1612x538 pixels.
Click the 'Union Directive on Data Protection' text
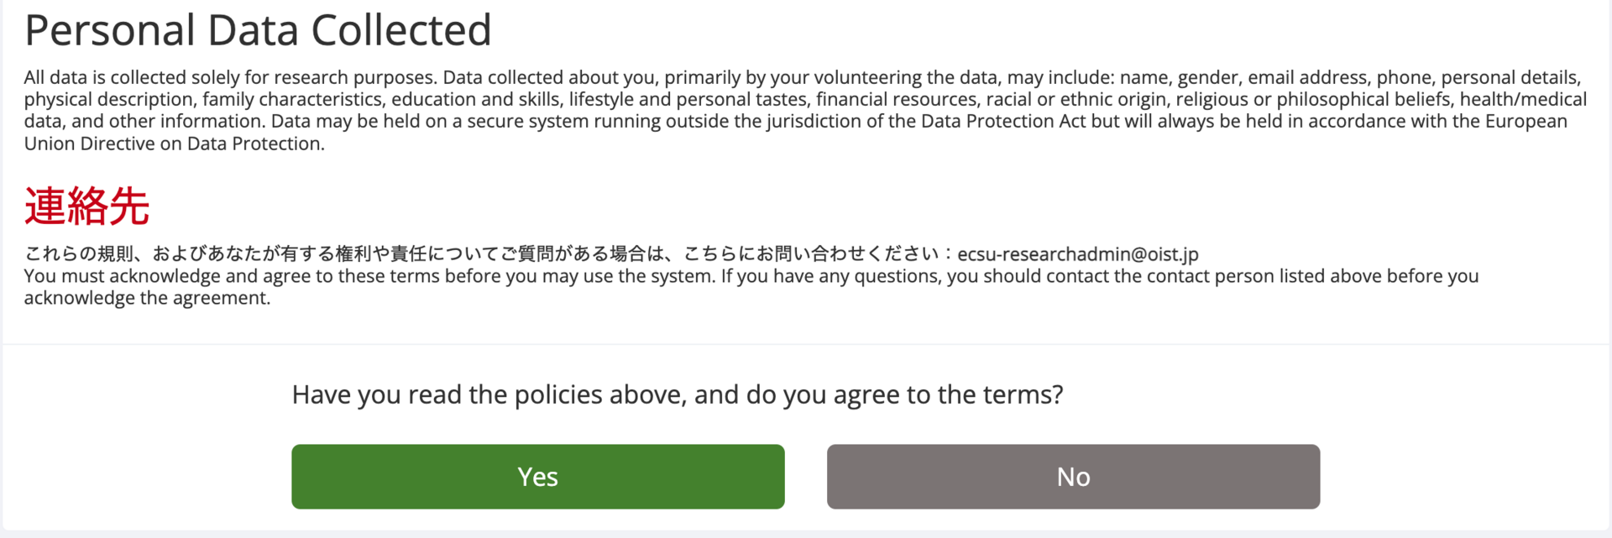click(174, 144)
